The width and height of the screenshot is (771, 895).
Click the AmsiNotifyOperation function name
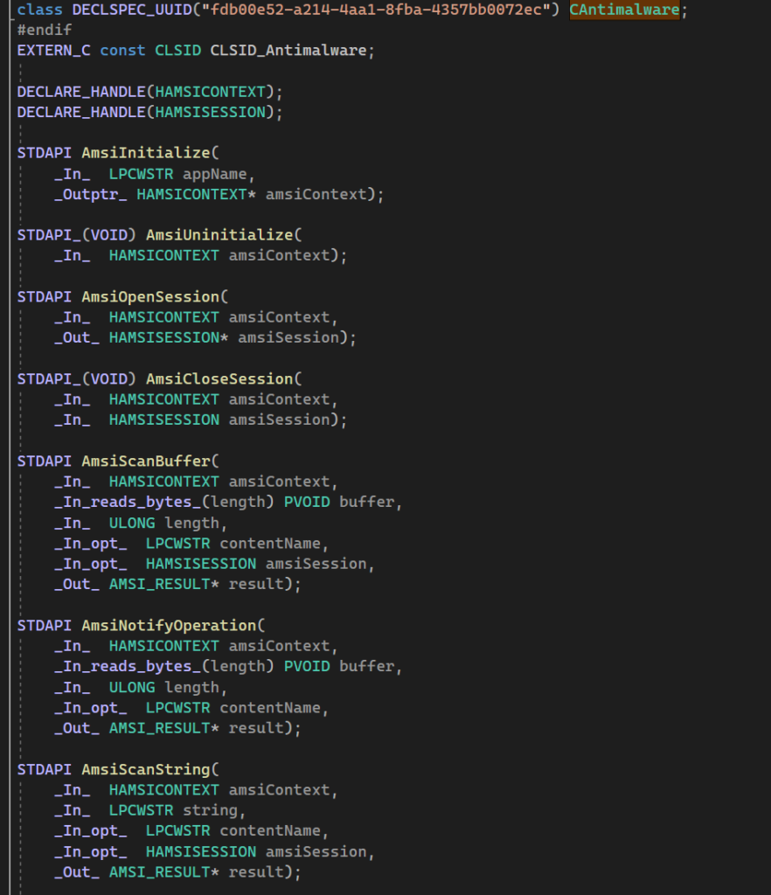click(x=169, y=626)
